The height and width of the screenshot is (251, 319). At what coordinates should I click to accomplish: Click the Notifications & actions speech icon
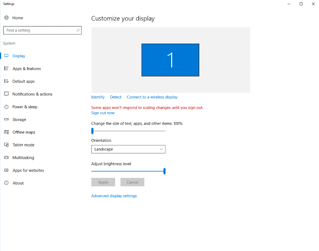pyautogui.click(x=6, y=94)
